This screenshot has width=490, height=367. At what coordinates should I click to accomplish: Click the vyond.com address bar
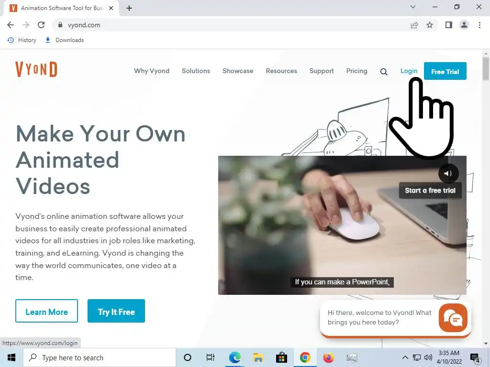point(231,25)
